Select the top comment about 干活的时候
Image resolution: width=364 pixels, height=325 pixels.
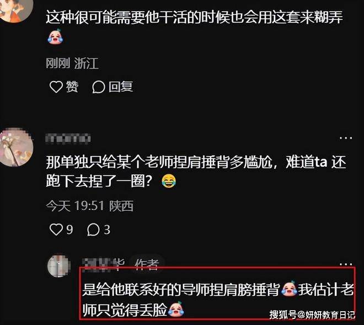pos(194,26)
